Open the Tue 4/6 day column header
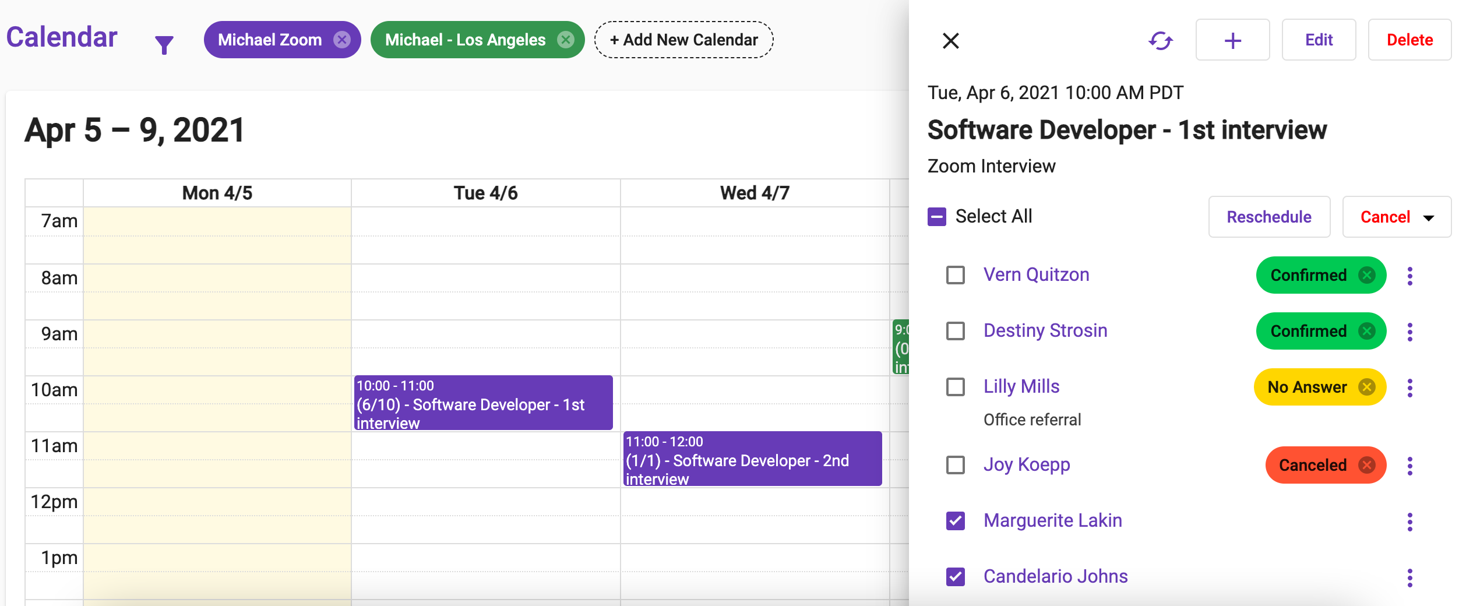This screenshot has width=1466, height=606. point(485,193)
